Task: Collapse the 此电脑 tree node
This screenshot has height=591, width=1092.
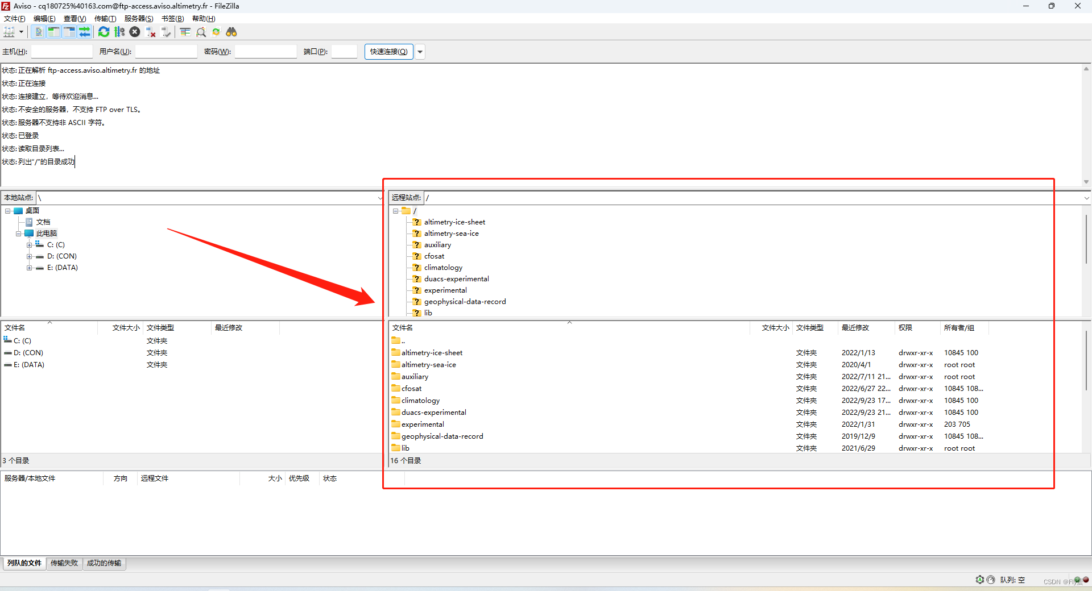Action: [x=19, y=234]
